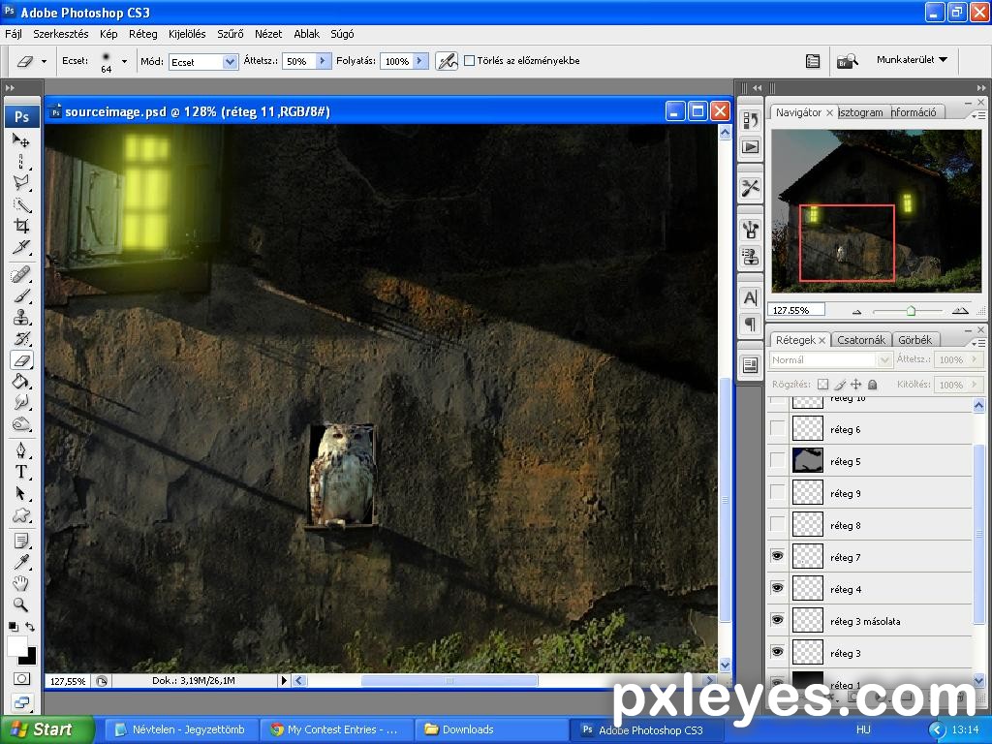Viewport: 992px width, 744px height.
Task: Show layer 'réteg 5' visibility box
Action: coord(778,460)
